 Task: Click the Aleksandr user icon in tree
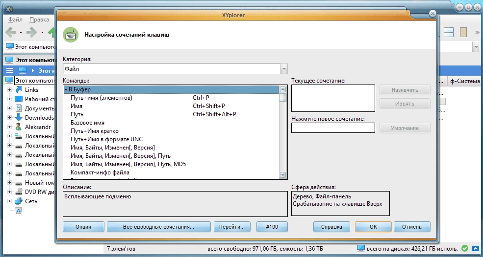(19, 127)
